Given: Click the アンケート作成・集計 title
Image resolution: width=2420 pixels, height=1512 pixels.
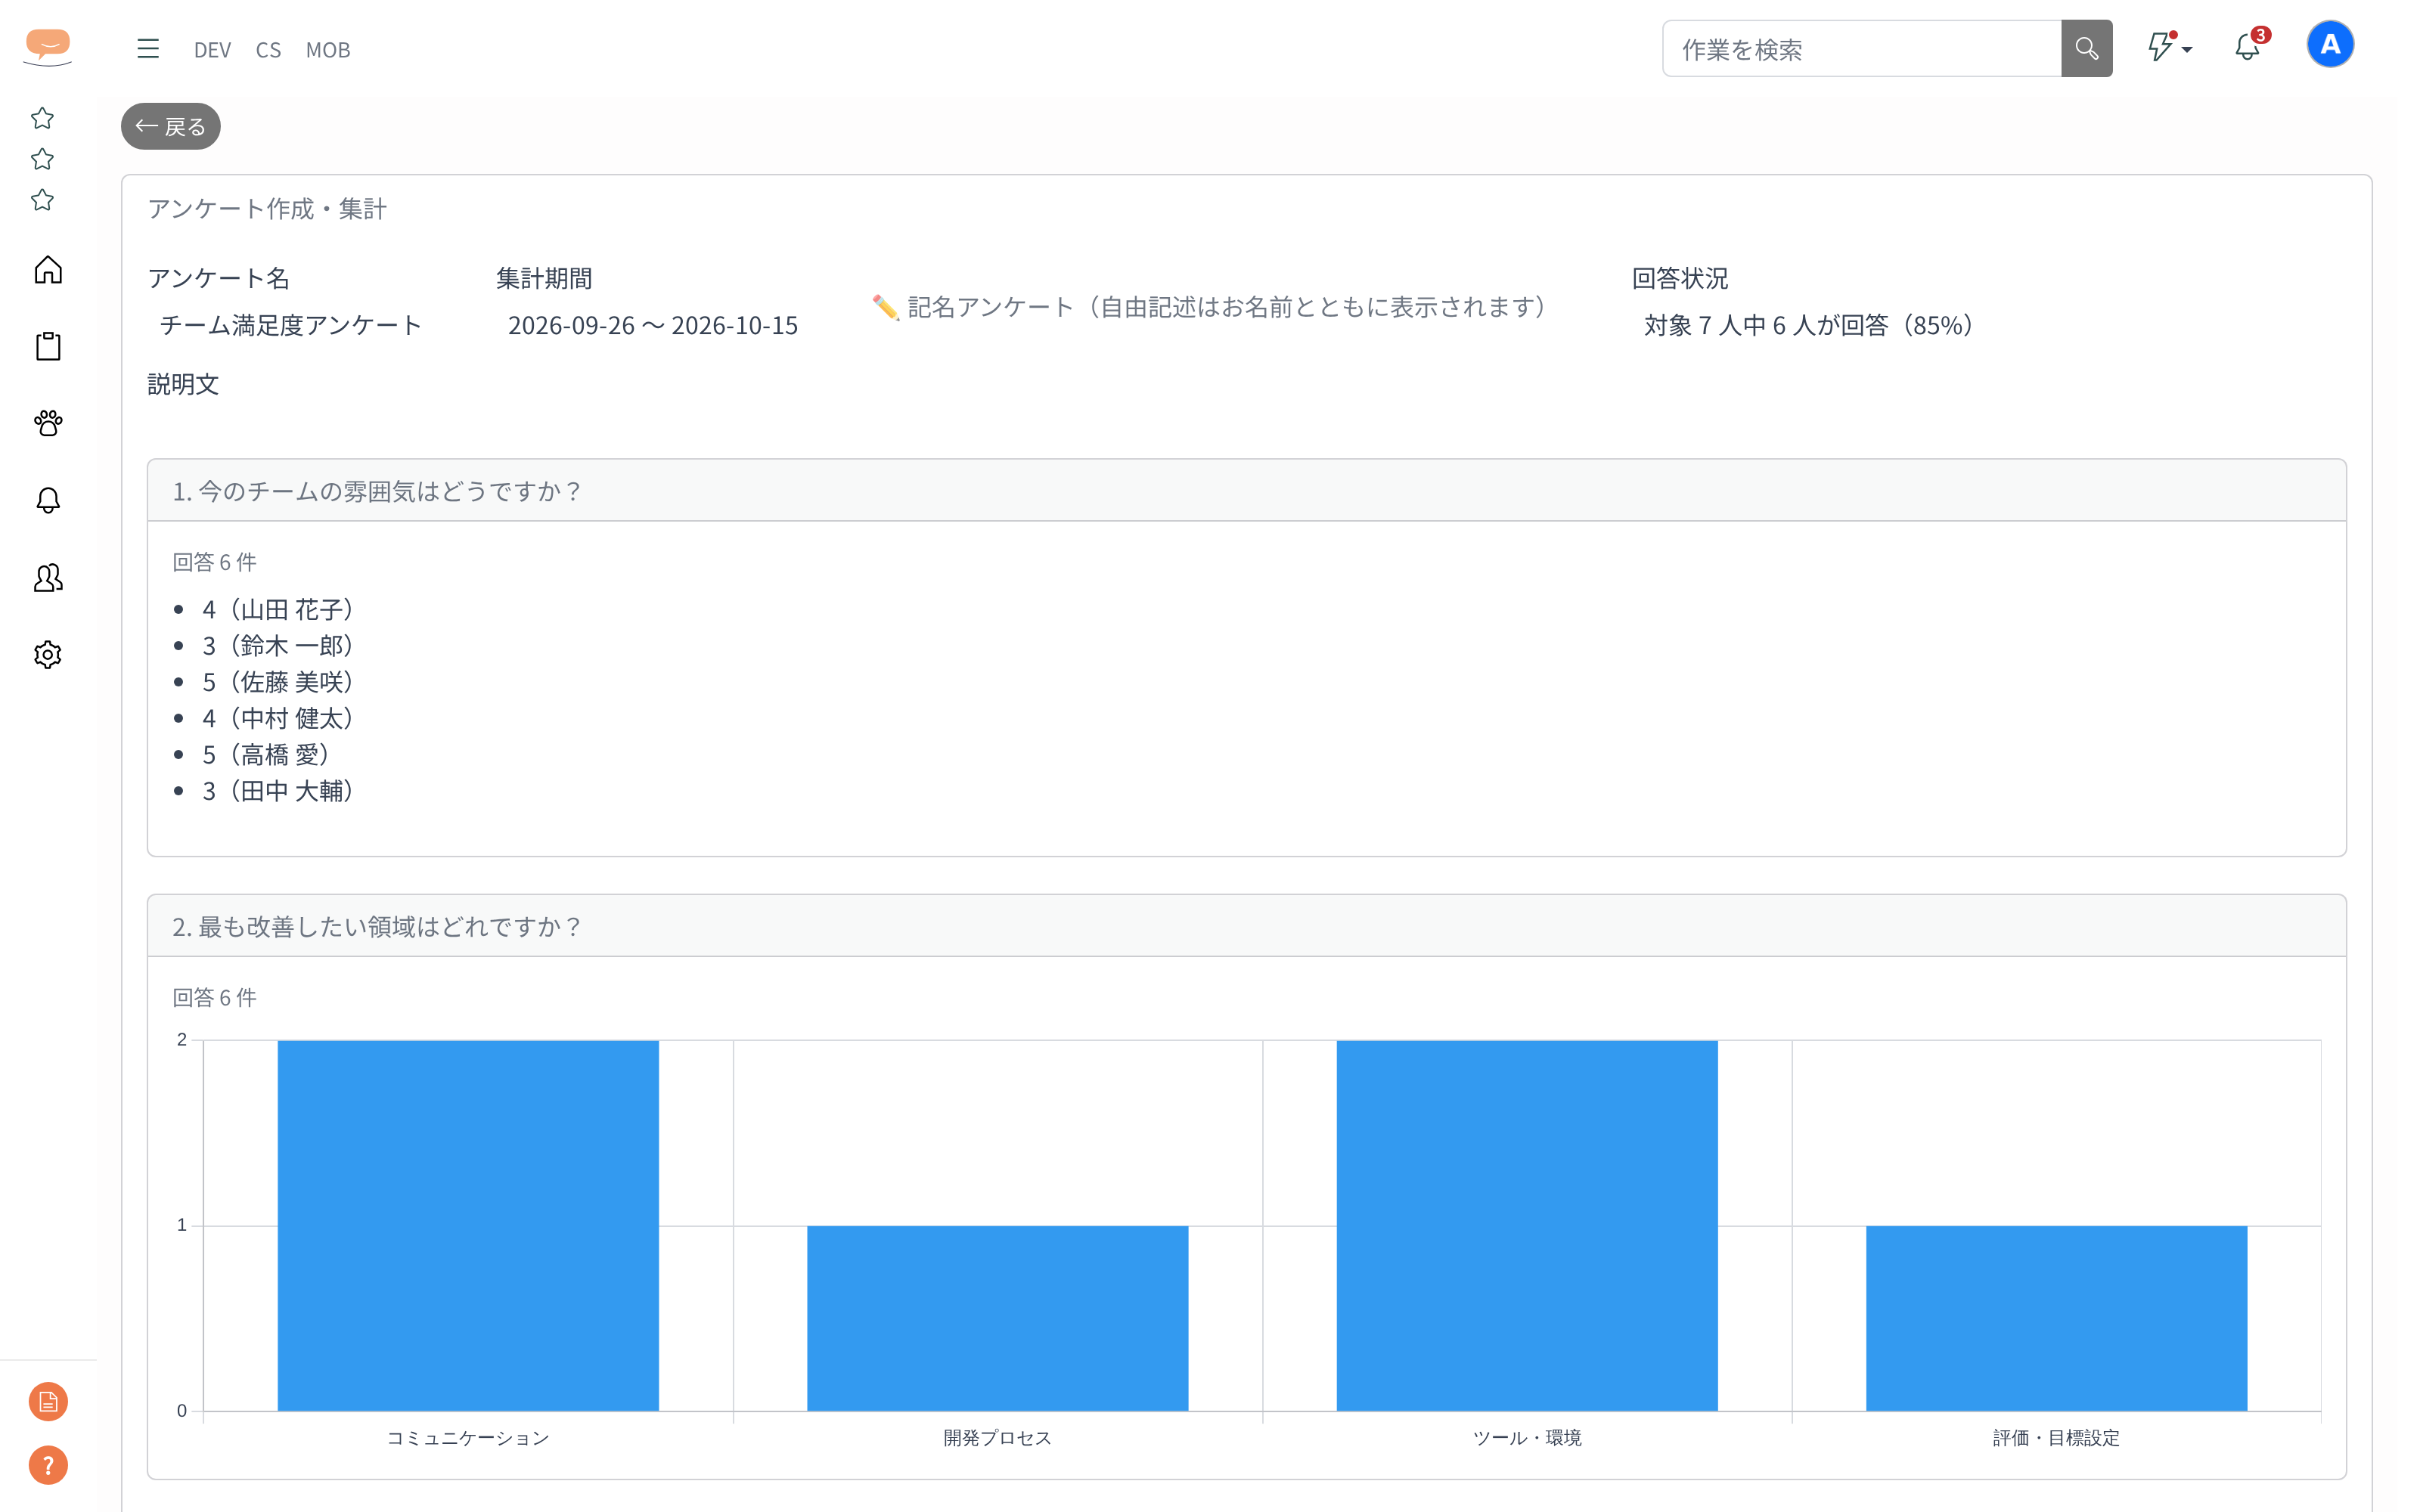Looking at the screenshot, I should (267, 208).
